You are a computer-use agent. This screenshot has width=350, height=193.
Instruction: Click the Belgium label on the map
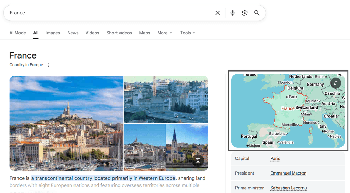pyautogui.click(x=295, y=88)
